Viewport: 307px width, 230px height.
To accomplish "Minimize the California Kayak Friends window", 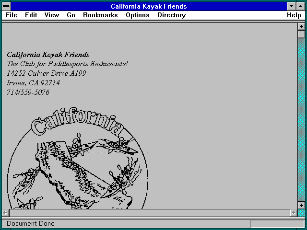I will tap(292, 6).
